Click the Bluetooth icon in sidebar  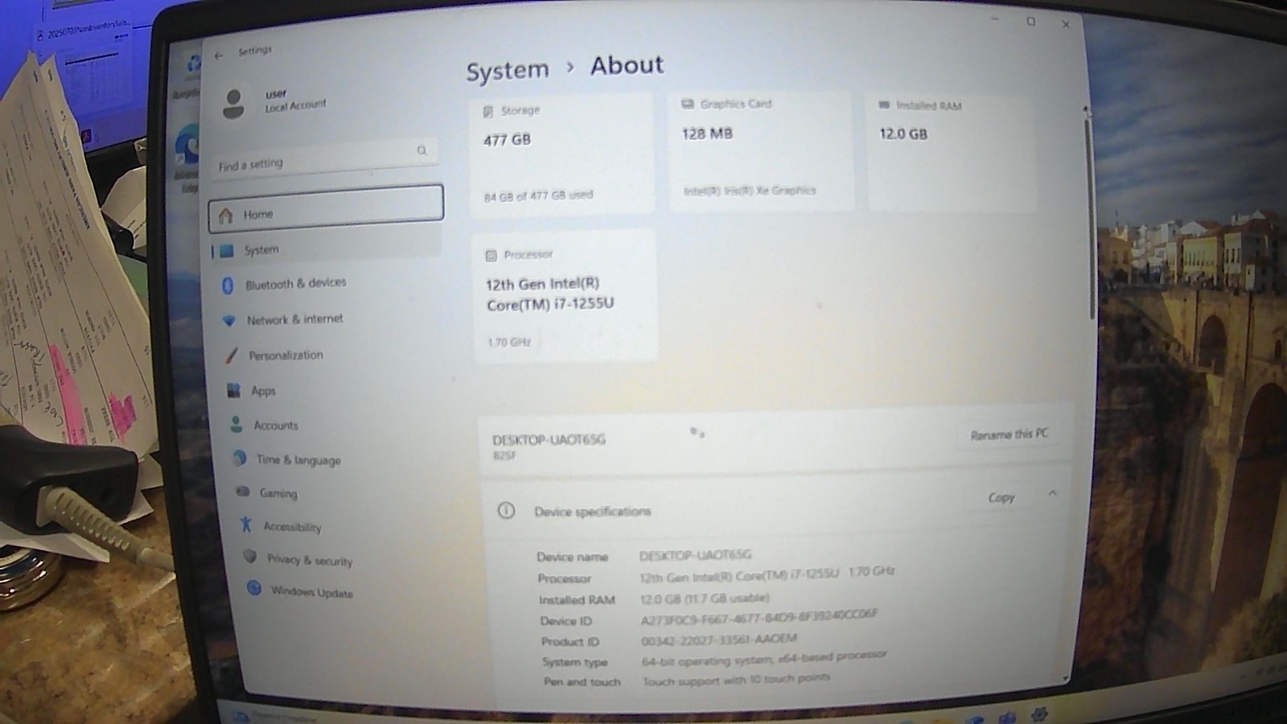coord(228,285)
